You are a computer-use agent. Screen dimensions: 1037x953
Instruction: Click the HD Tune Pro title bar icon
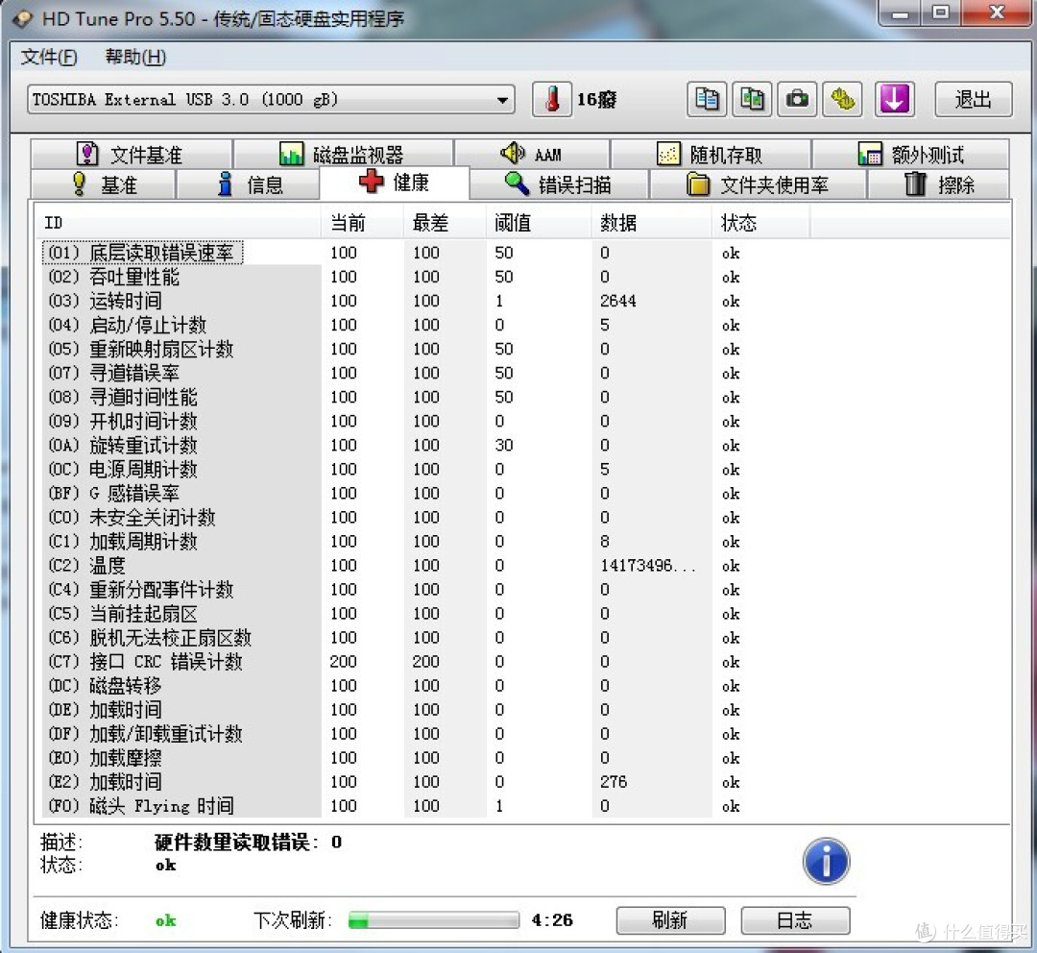[x=22, y=18]
